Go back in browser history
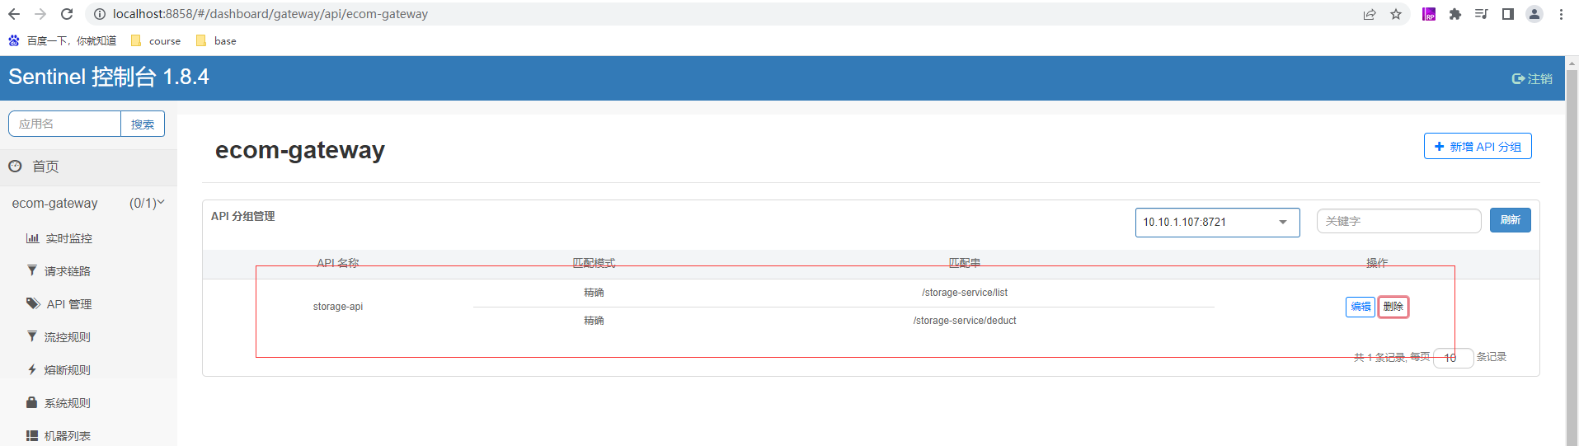Screen dimensions: 1579x446 pos(14,14)
